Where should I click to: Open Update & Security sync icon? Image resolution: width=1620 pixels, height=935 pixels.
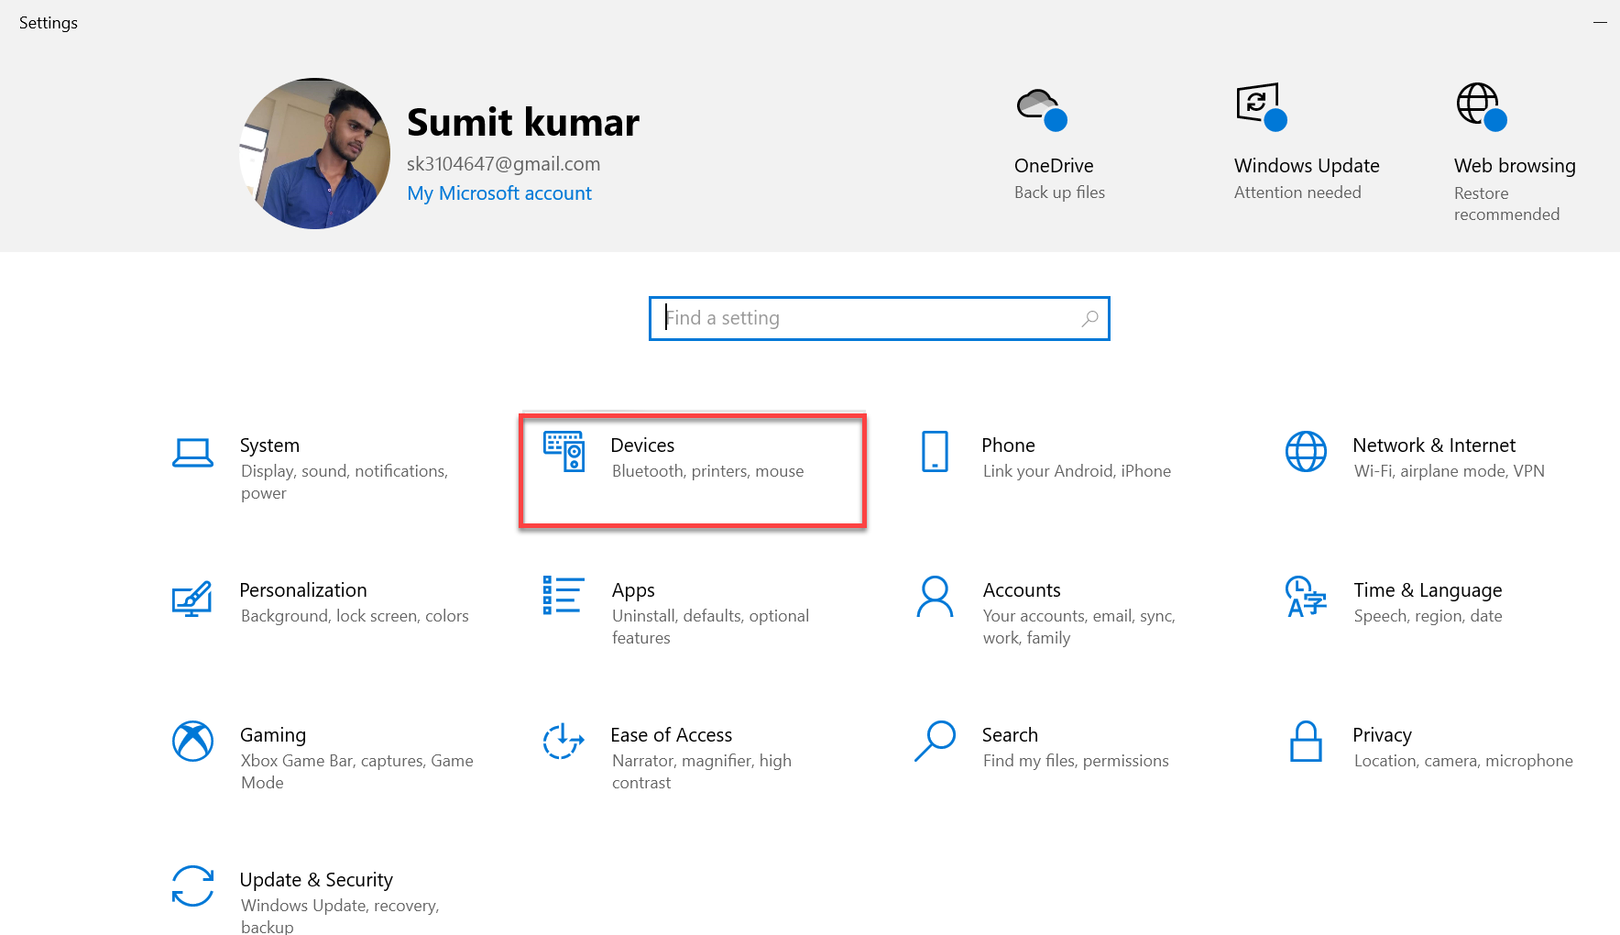point(192,886)
